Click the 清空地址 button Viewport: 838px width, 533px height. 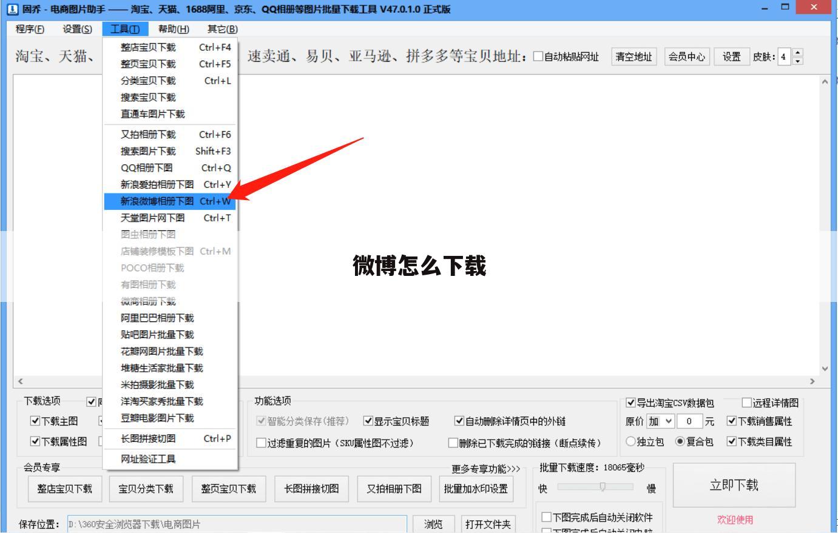[x=634, y=56]
